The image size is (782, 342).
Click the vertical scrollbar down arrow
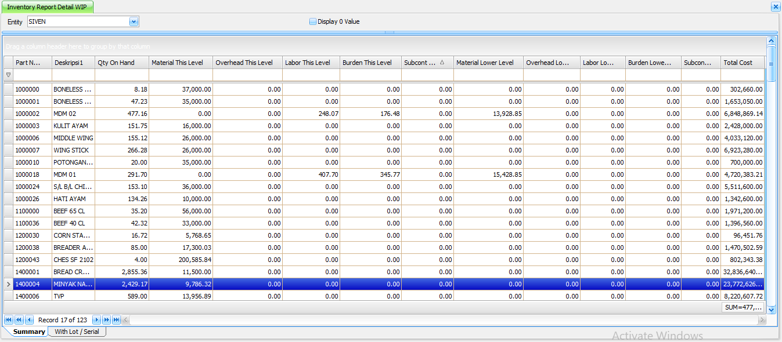[x=771, y=310]
